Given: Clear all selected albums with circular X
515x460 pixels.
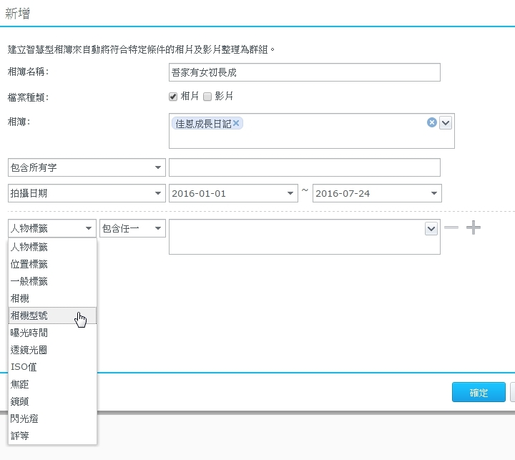Looking at the screenshot, I should [432, 122].
